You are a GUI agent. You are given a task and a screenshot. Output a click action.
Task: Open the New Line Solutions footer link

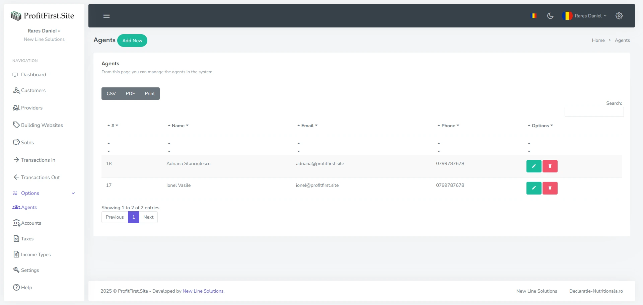point(203,291)
